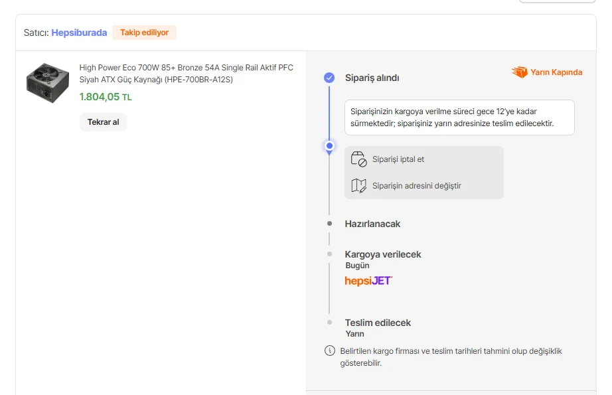Click the Teslim edilecek step dot
The height and width of the screenshot is (395, 612).
(x=329, y=322)
